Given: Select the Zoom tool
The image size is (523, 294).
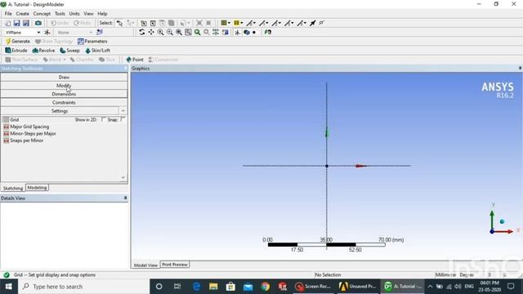Looking at the screenshot, I should 160,33.
